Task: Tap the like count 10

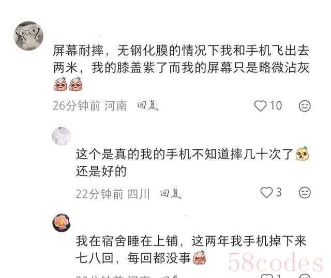Action: pos(276,106)
